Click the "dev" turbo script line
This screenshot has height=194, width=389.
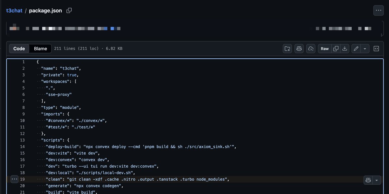[x=102, y=166]
